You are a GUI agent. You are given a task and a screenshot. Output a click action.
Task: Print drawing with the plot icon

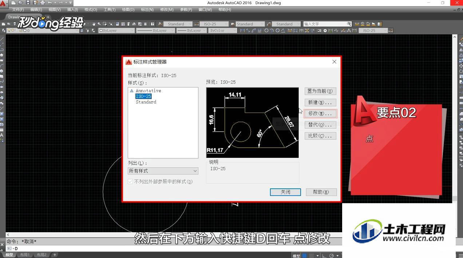[43, 3]
